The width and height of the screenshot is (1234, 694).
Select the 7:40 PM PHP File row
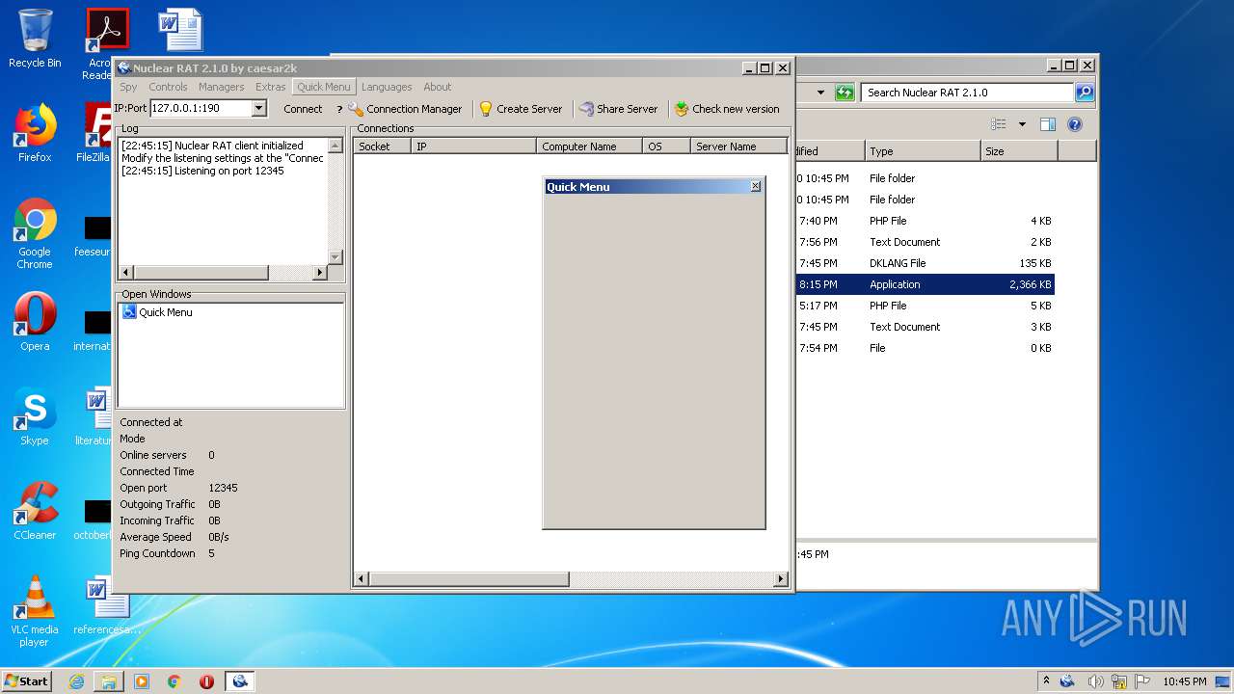(925, 221)
